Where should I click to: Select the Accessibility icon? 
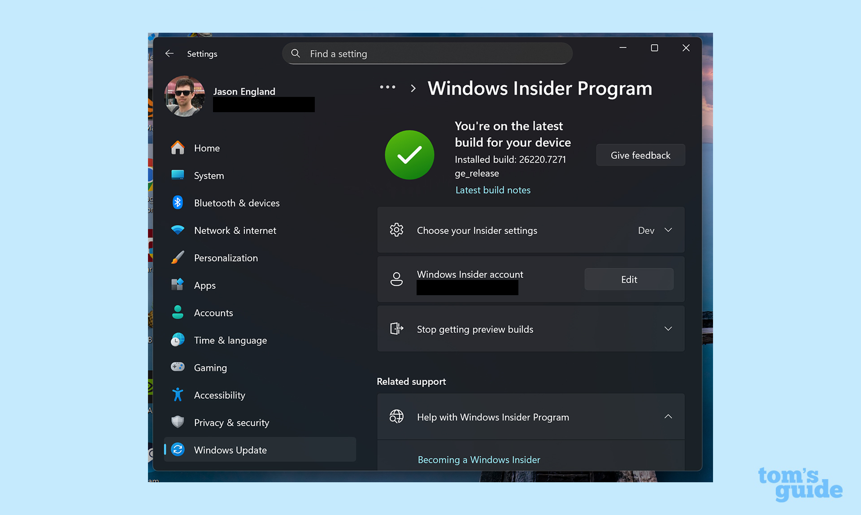coord(178,395)
